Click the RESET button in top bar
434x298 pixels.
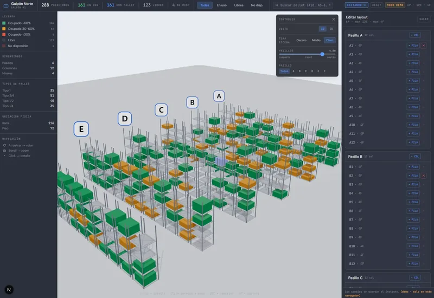click(x=376, y=5)
